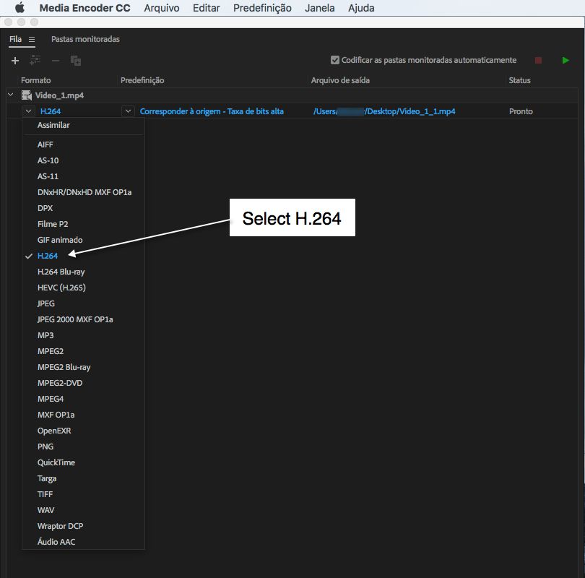Select the Video_1.mp4 queue row
This screenshot has height=578, width=585.
point(292,95)
